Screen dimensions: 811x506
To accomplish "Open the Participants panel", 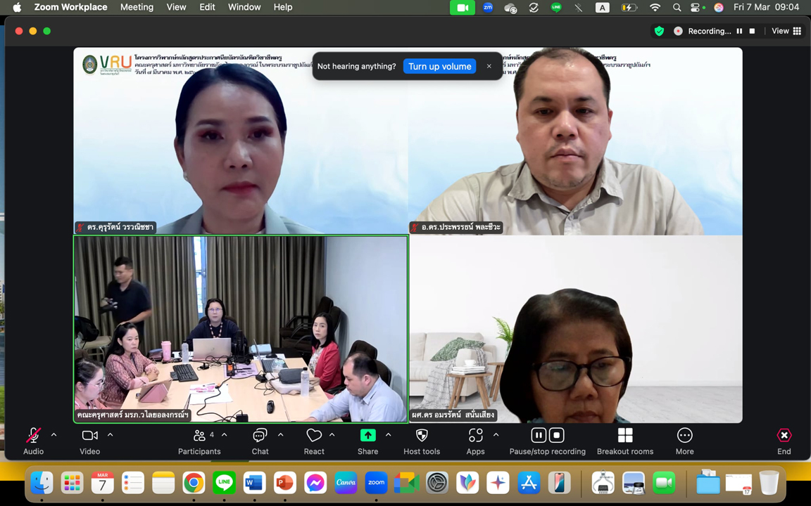I will [x=199, y=436].
